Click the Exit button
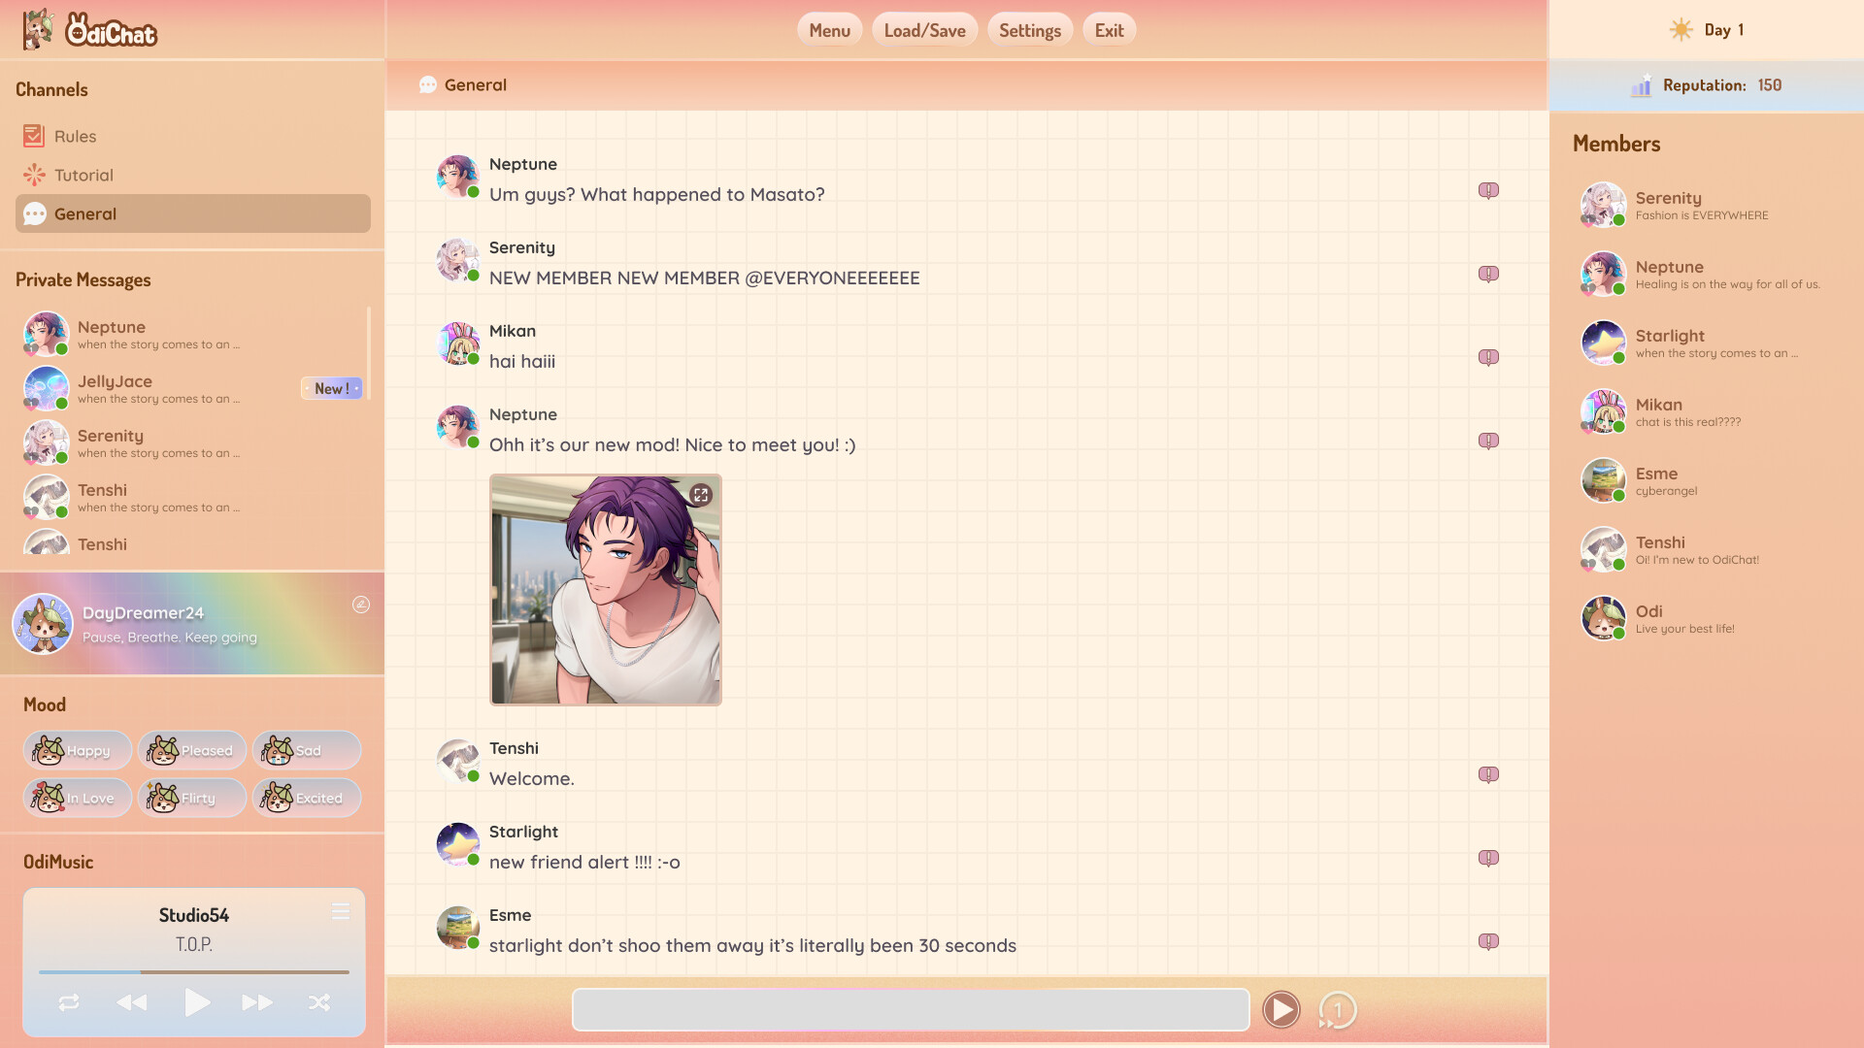Image resolution: width=1864 pixels, height=1048 pixels. [1110, 30]
